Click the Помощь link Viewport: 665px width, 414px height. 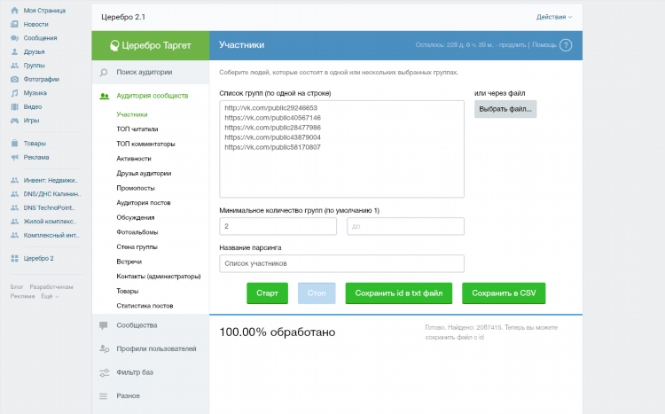tap(544, 45)
